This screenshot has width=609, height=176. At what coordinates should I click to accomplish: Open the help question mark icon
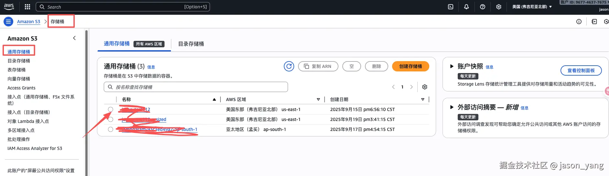483,7
